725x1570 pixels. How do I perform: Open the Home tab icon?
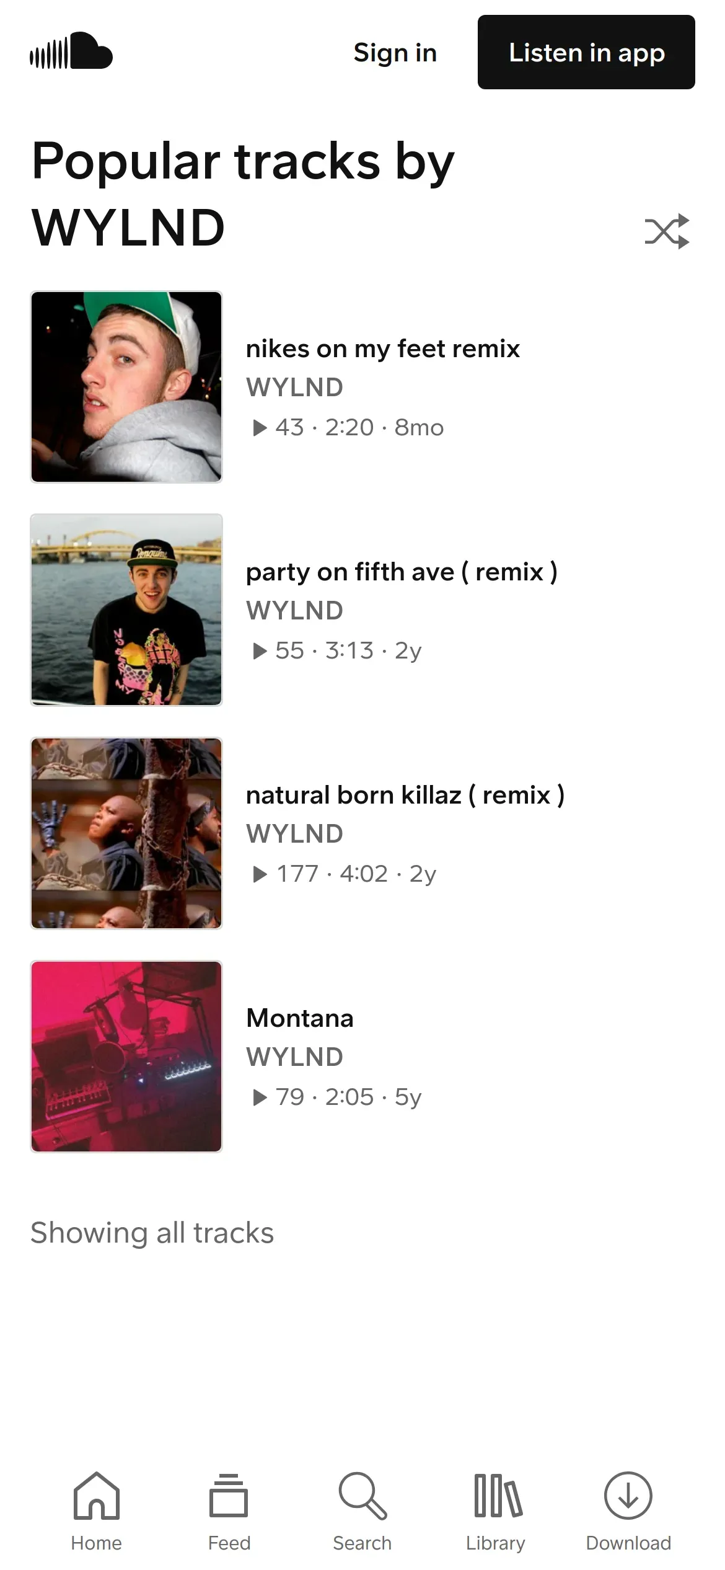coord(96,1496)
